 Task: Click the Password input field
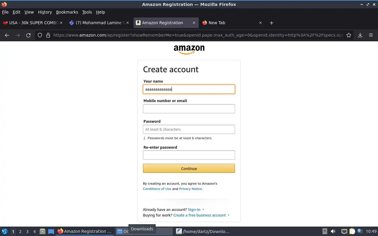(189, 129)
